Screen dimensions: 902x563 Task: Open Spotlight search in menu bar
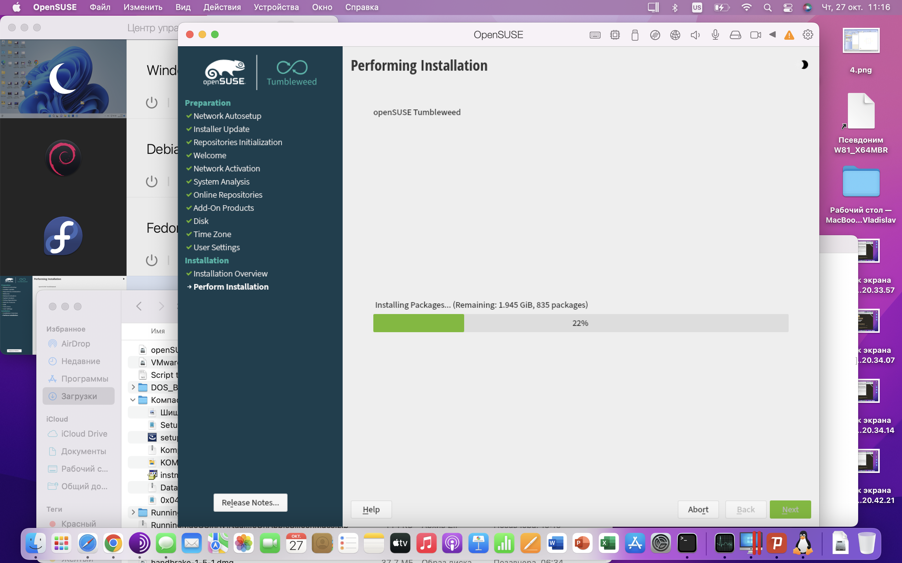point(767,8)
